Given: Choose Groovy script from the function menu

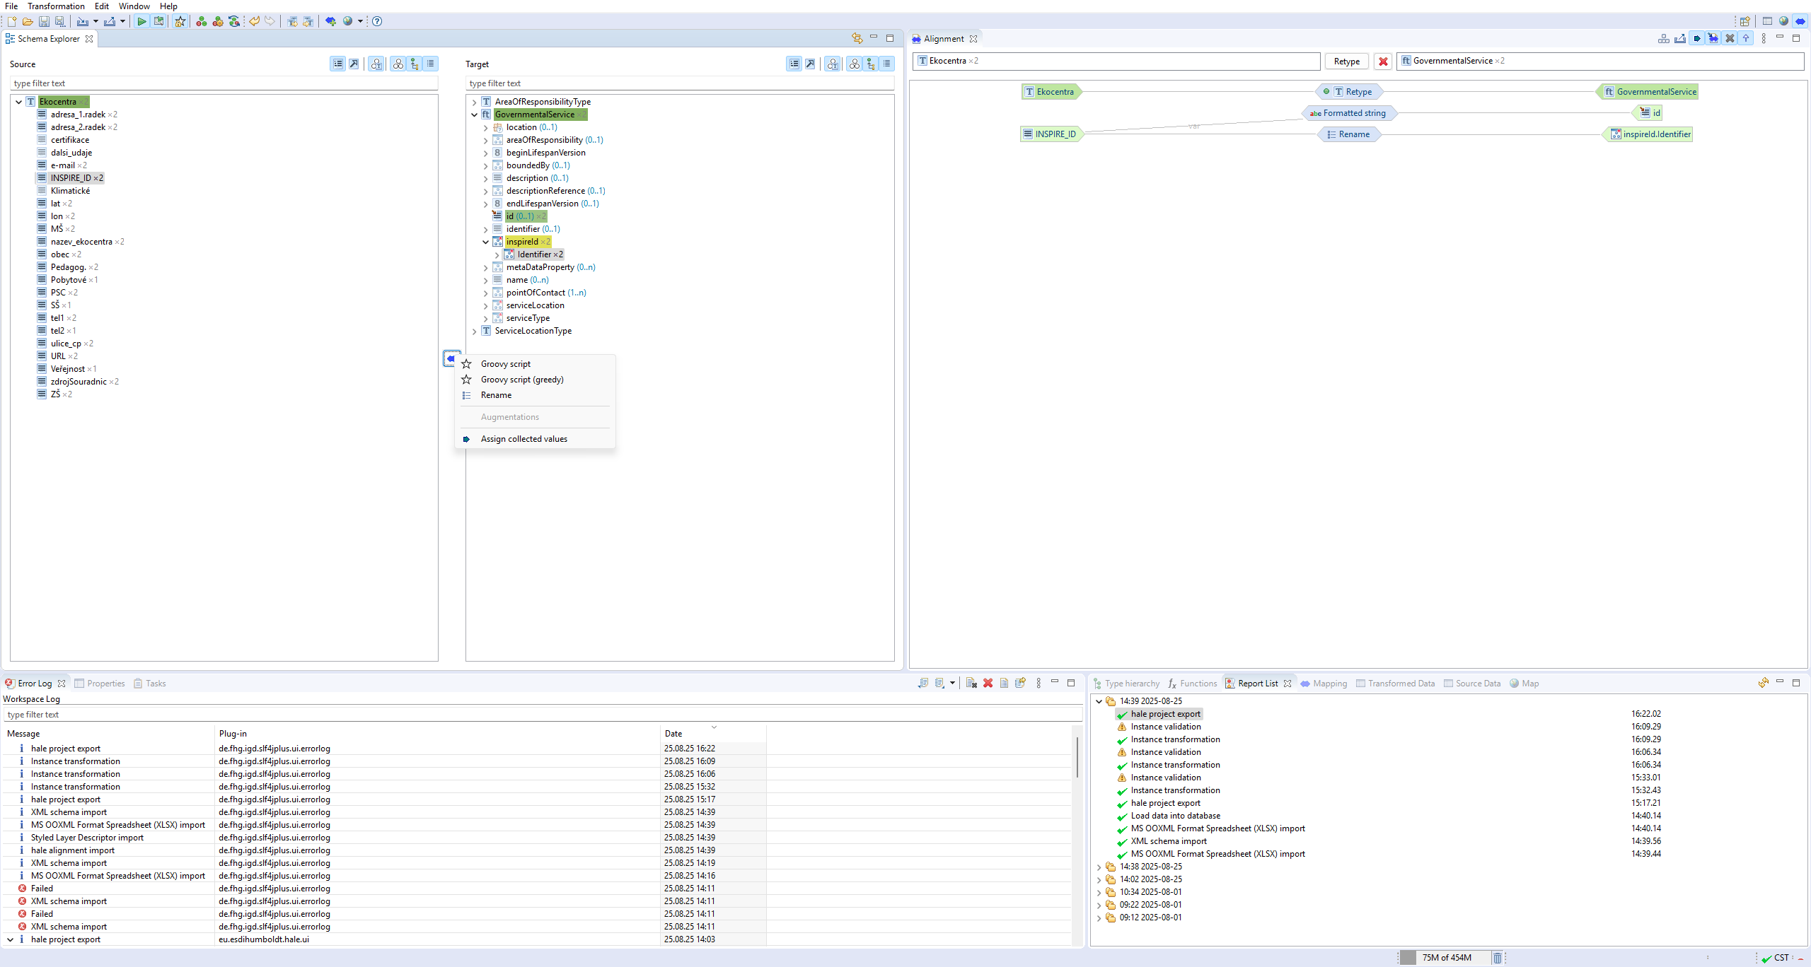Looking at the screenshot, I should tap(506, 364).
